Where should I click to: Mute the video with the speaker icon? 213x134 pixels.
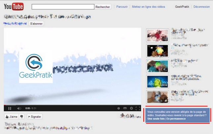19,108
